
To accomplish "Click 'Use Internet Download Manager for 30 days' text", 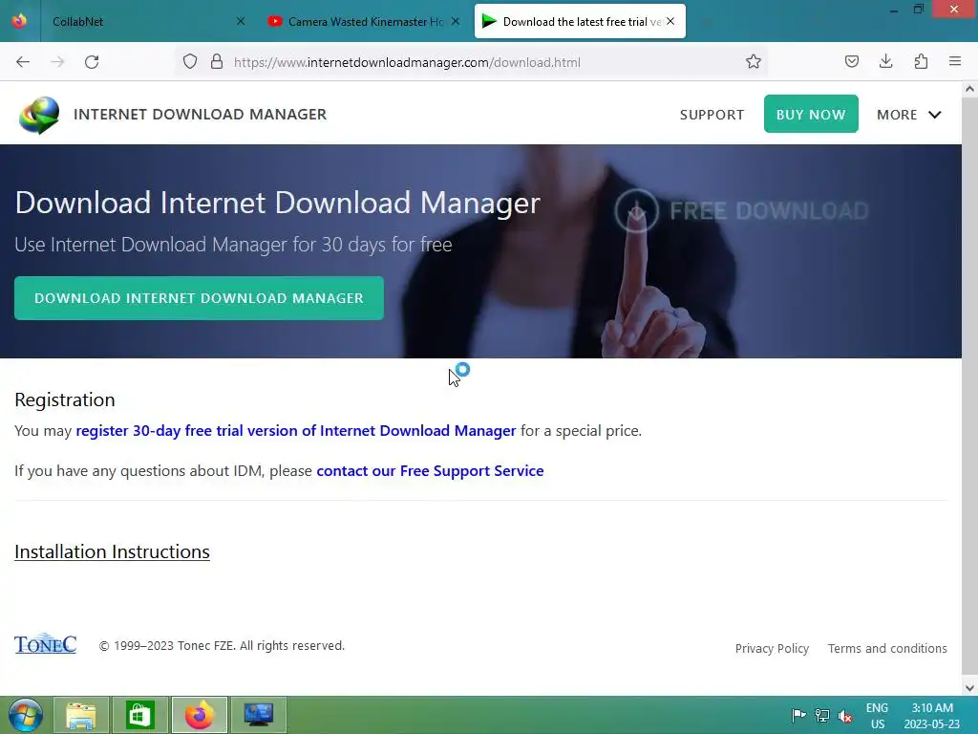I will pyautogui.click(x=233, y=245).
